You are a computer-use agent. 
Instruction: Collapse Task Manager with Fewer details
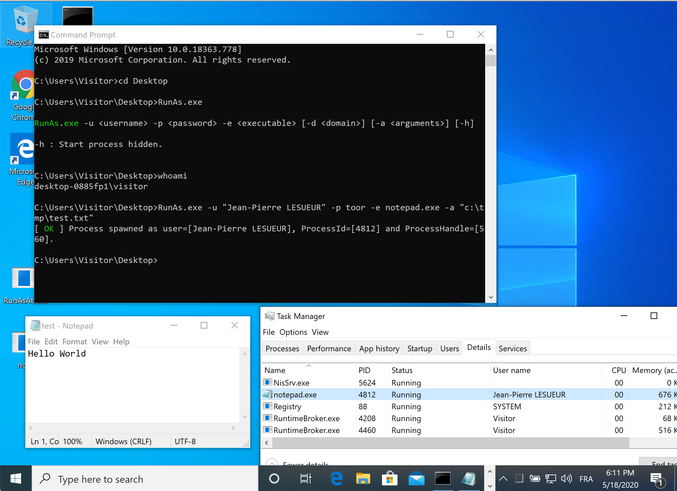click(298, 463)
